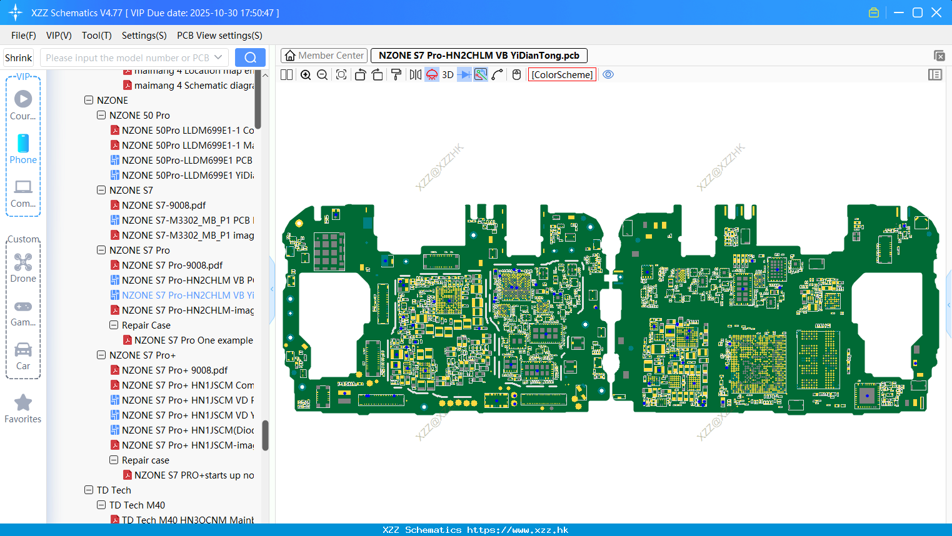This screenshot has height=536, width=952.
Task: Open maimang 4 Schematic diagram file
Action: 188,85
